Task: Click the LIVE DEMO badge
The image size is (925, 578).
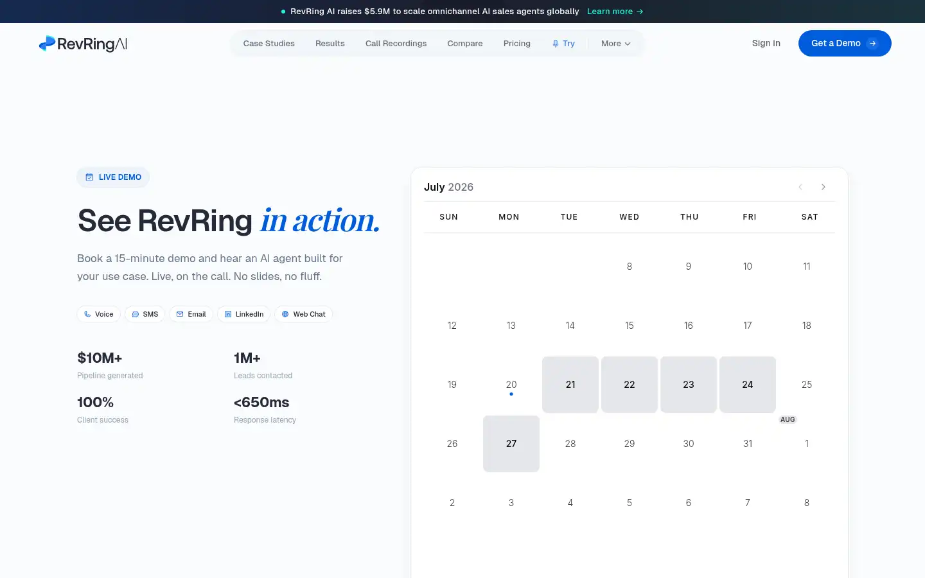Action: 113,177
